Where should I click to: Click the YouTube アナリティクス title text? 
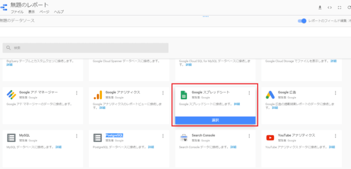click(297, 135)
